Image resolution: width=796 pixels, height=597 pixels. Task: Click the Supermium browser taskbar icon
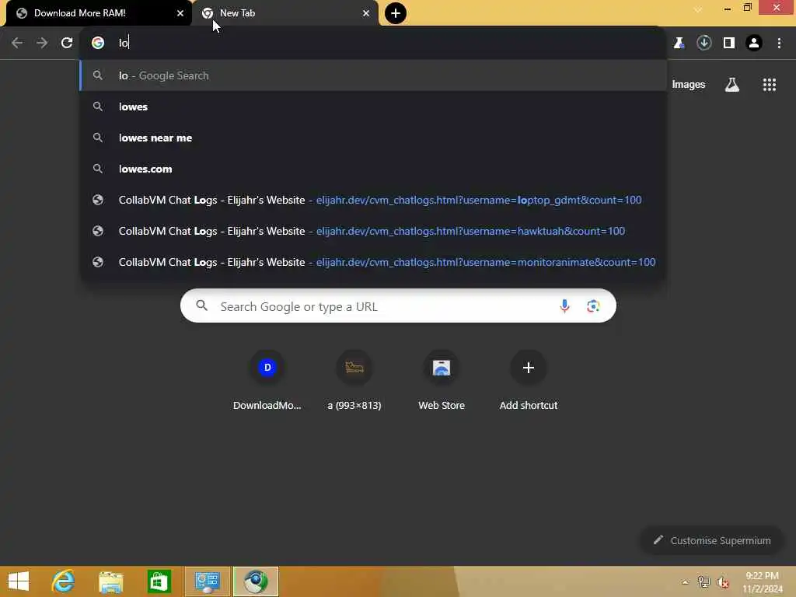[x=255, y=581]
